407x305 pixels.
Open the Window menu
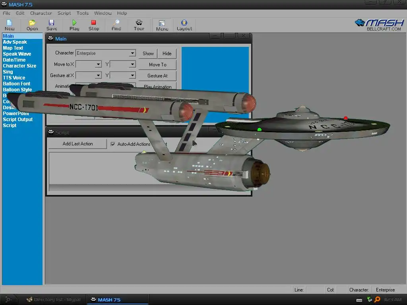pos(103,13)
